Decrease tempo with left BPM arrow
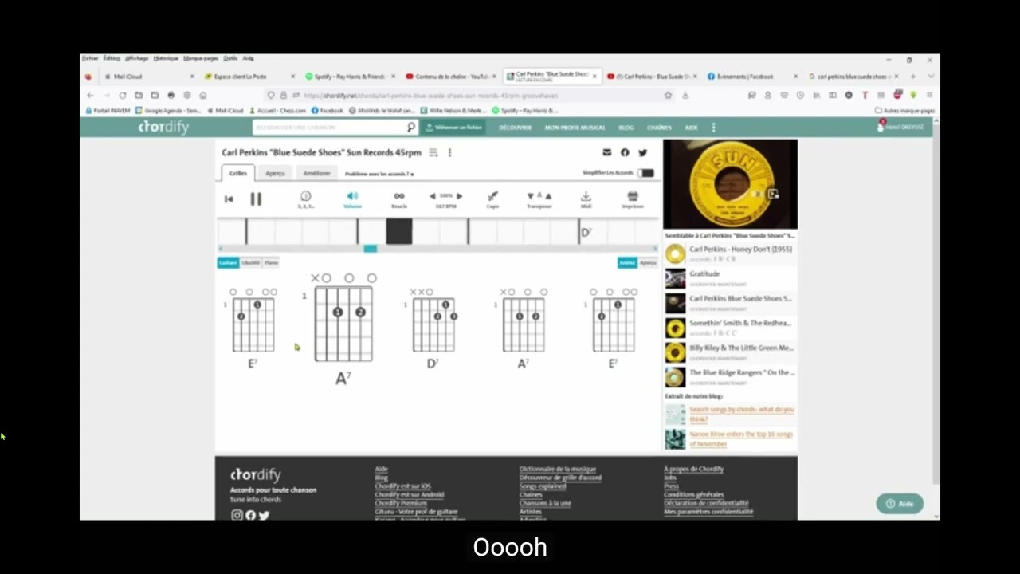 433,195
